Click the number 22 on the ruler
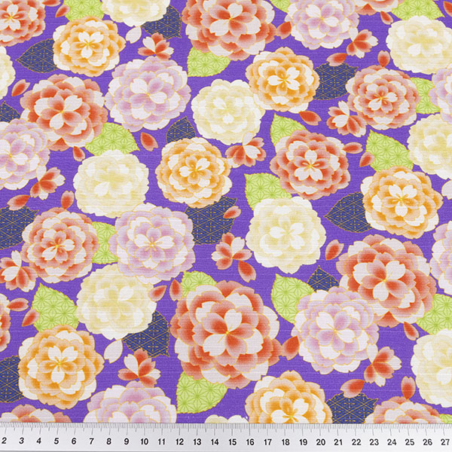This screenshot has height=452, width=452. (x=356, y=442)
